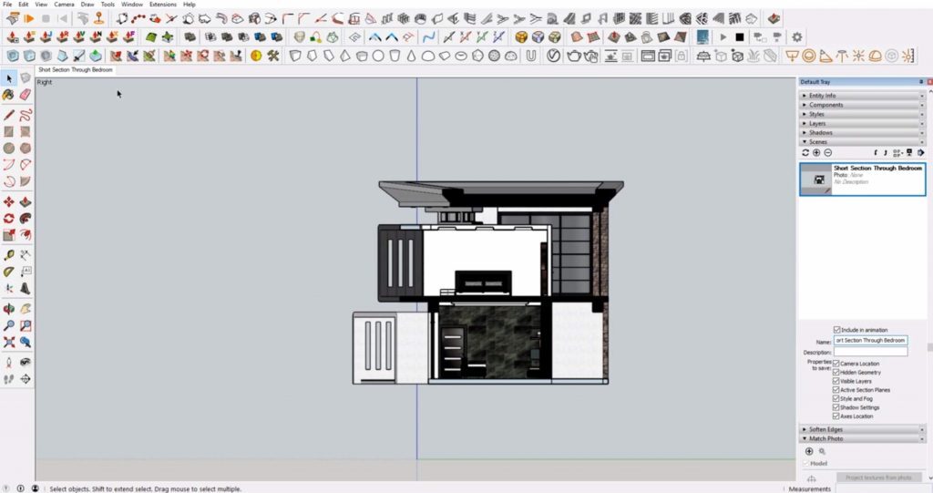The width and height of the screenshot is (933, 493).
Task: Click the Zoom Extents tool
Action: click(x=8, y=342)
